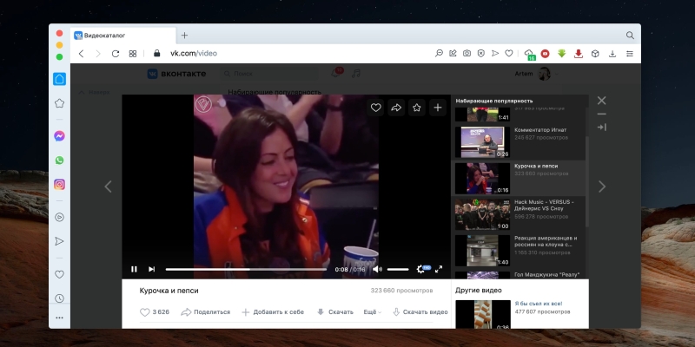Select Hack Music VERSUS playlist video

[x=520, y=214]
